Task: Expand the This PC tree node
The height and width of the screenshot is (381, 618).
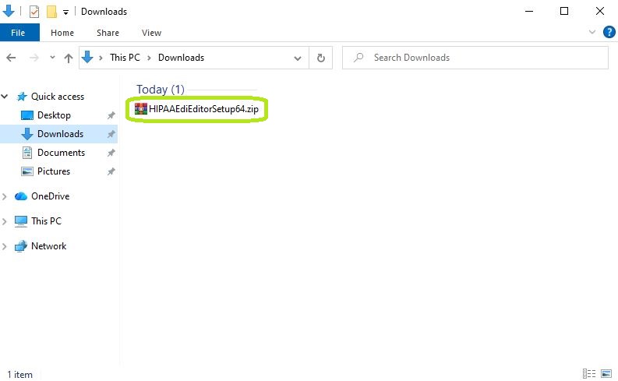Action: 5,221
